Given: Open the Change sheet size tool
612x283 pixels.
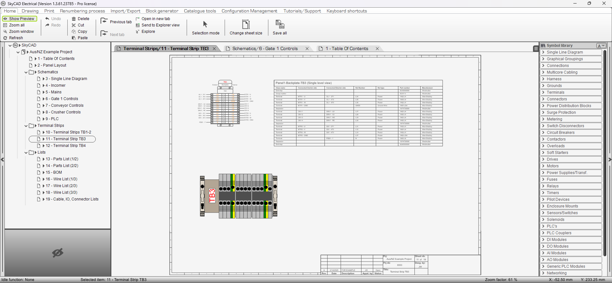Looking at the screenshot, I should coord(246,25).
